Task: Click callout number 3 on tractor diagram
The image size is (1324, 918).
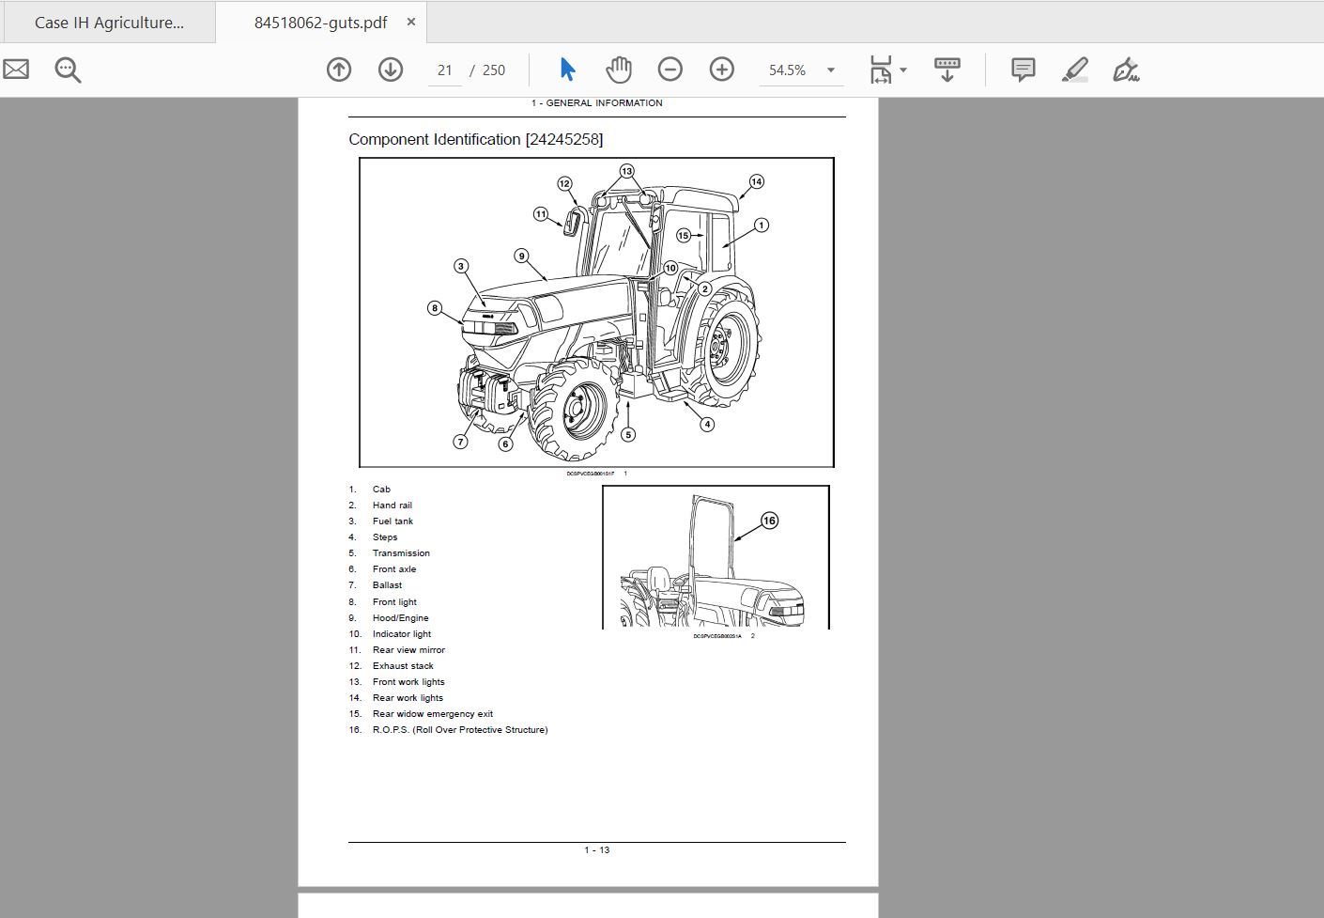Action: tap(460, 266)
